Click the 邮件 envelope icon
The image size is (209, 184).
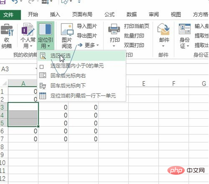(x=164, y=29)
